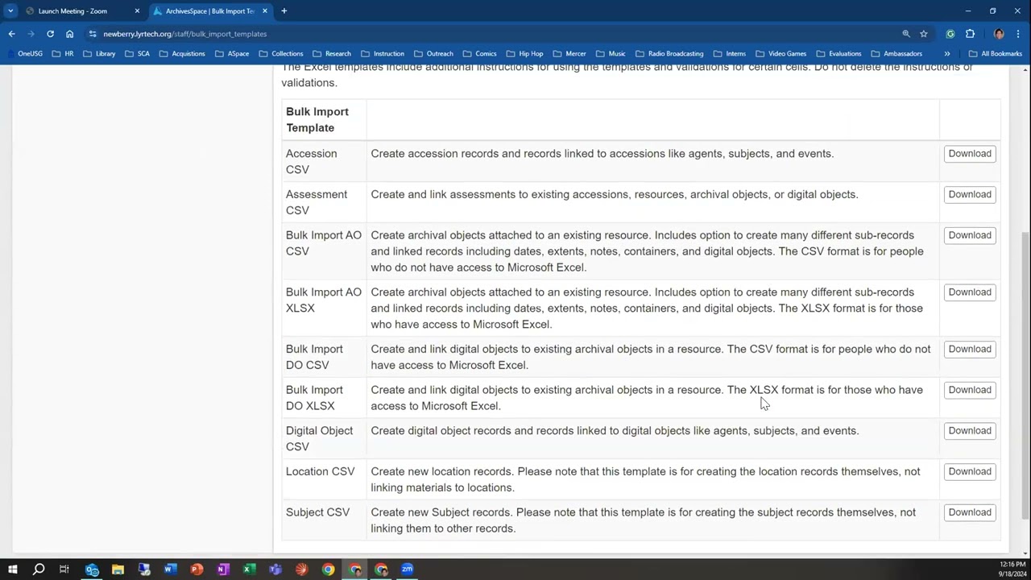Open the HR bookmarks folder

click(62, 54)
